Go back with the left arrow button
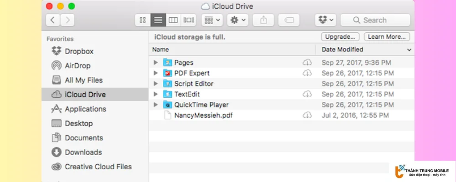 pos(52,20)
